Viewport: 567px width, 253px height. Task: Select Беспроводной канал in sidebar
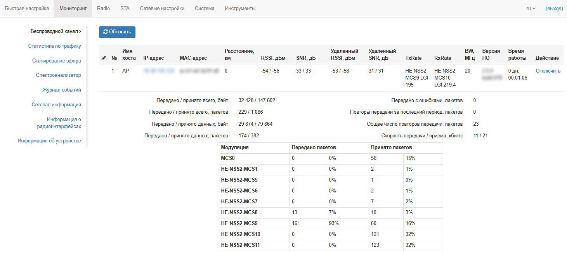click(x=55, y=31)
